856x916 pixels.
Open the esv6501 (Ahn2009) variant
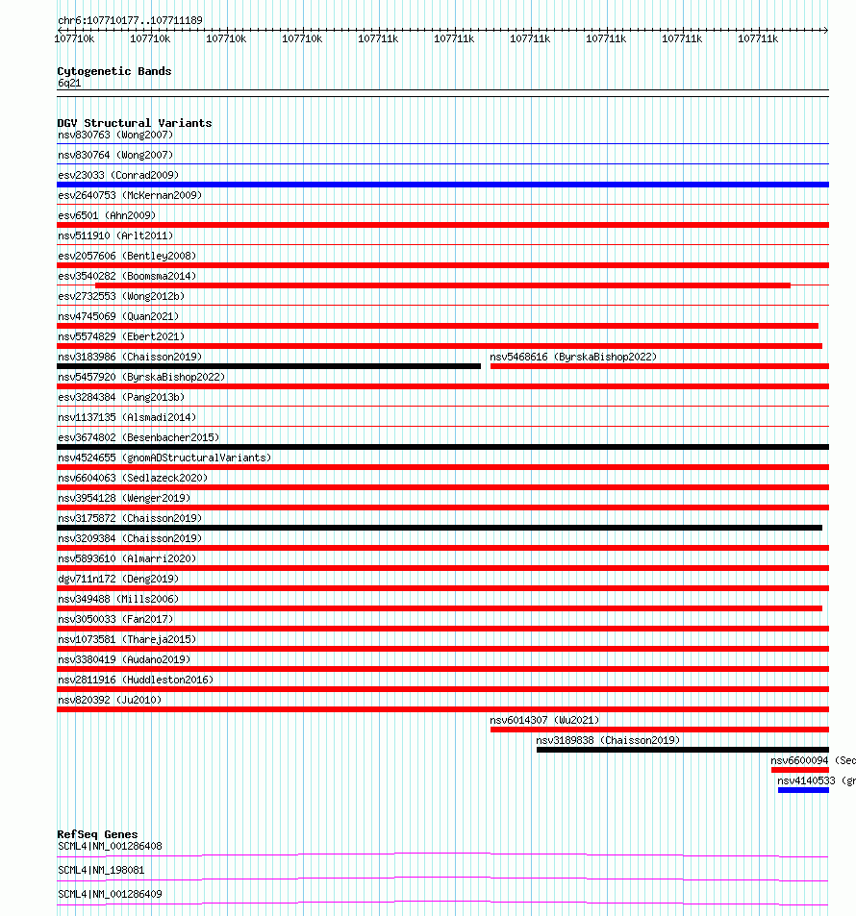pos(107,215)
